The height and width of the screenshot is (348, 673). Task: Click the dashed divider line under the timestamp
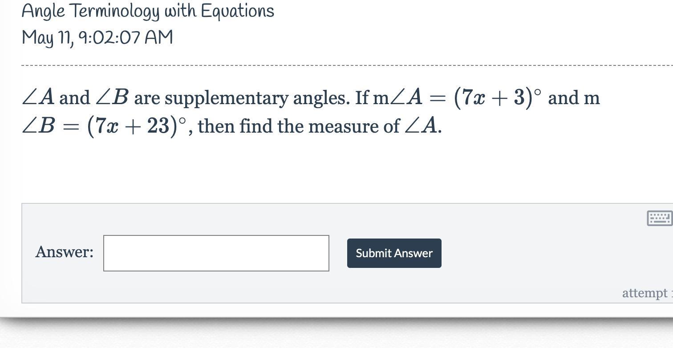[x=347, y=65]
